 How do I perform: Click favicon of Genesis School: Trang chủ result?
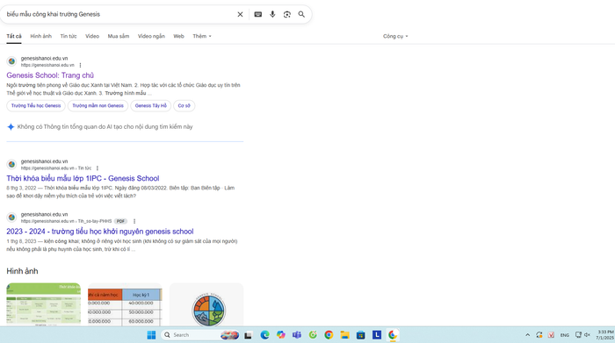pyautogui.click(x=11, y=61)
